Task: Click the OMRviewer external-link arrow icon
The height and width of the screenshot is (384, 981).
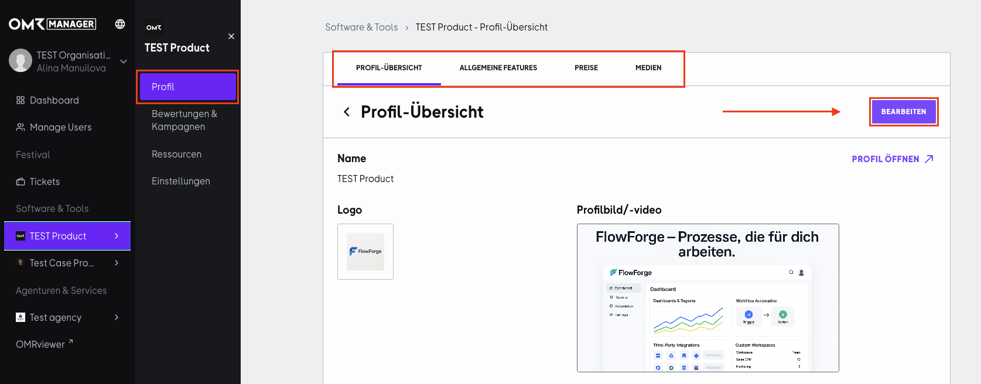Action: (x=70, y=342)
